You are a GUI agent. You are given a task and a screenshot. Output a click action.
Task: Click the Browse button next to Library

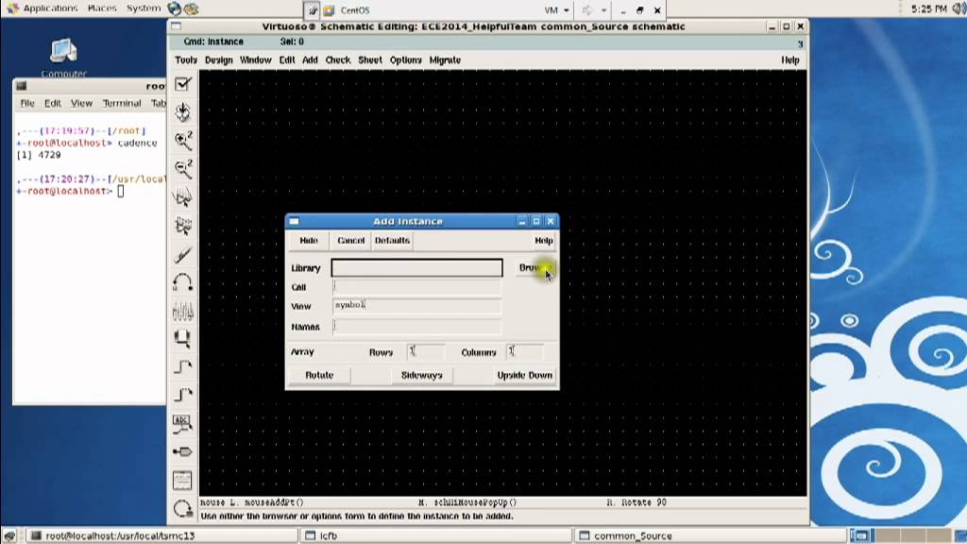pos(534,267)
